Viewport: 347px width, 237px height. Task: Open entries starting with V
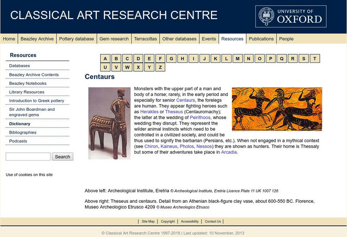pyautogui.click(x=116, y=67)
